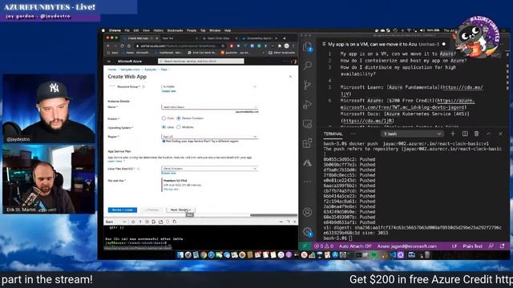513x288 pixels.
Task: Open Chrome History menu
Action: pyautogui.click(x=159, y=30)
